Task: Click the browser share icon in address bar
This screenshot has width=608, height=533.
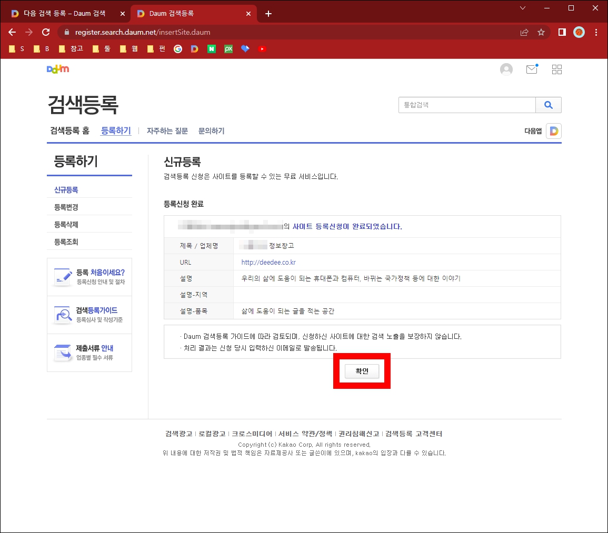Action: pyautogui.click(x=524, y=32)
